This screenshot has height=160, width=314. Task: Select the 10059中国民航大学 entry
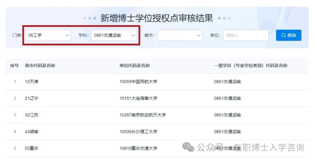coord(138,82)
